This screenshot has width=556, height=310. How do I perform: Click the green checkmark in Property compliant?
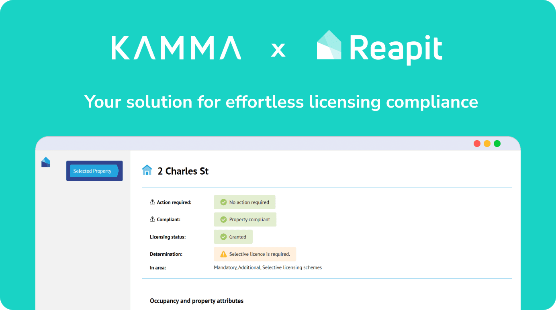(223, 220)
